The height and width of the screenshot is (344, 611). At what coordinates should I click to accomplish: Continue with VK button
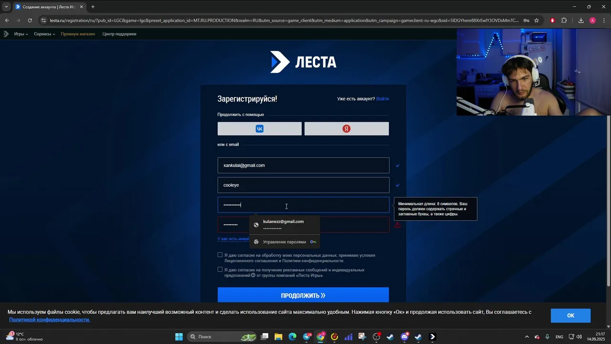pyautogui.click(x=260, y=129)
